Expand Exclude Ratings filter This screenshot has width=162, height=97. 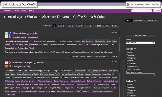[130, 84]
